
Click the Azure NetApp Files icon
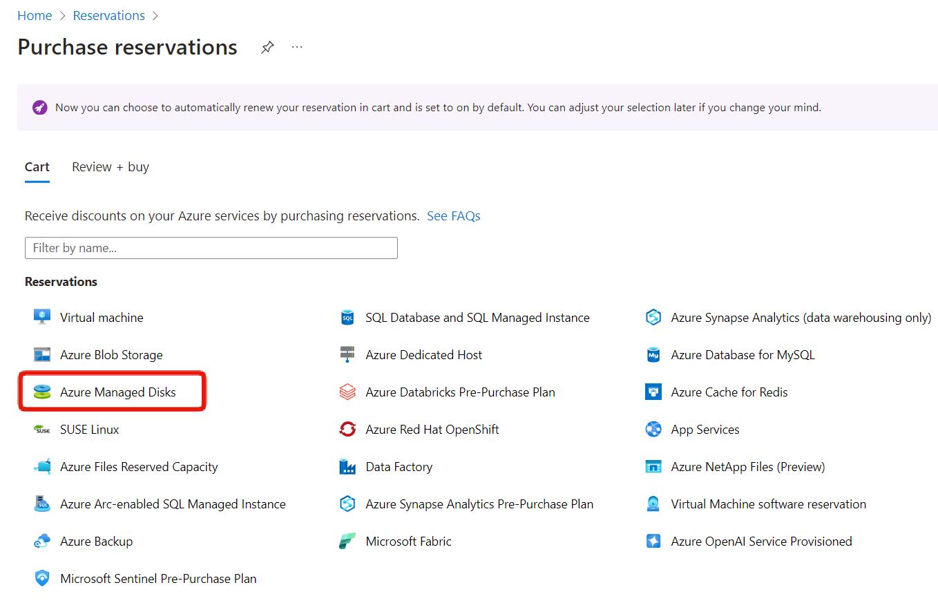(x=653, y=466)
